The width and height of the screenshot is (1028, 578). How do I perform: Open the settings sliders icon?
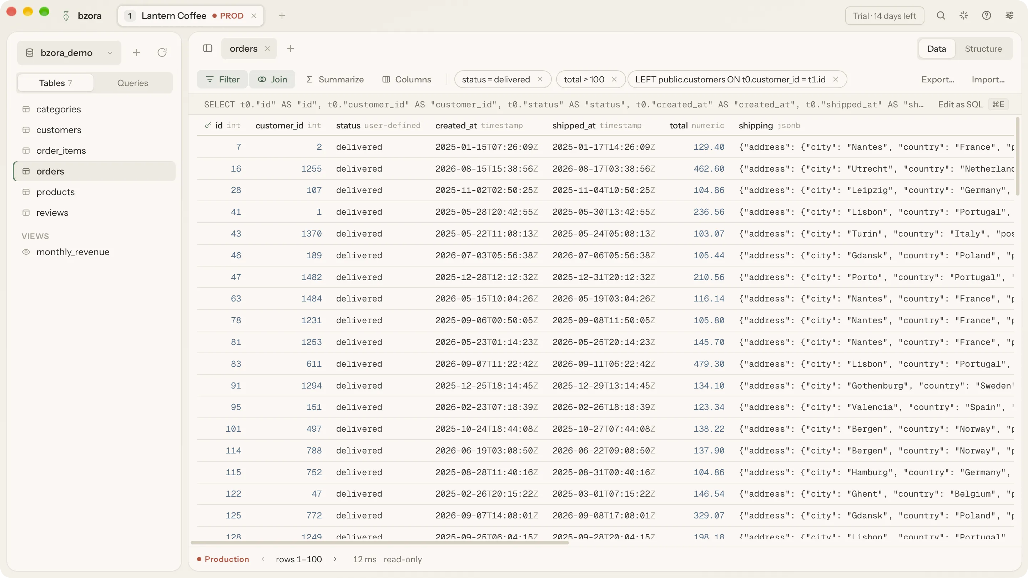(x=1009, y=16)
